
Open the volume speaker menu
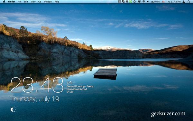[148, 2]
